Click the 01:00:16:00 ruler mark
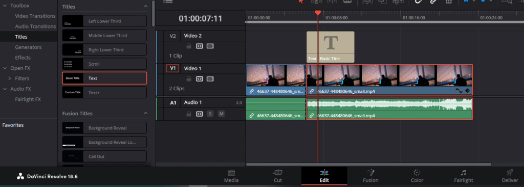 (413, 18)
